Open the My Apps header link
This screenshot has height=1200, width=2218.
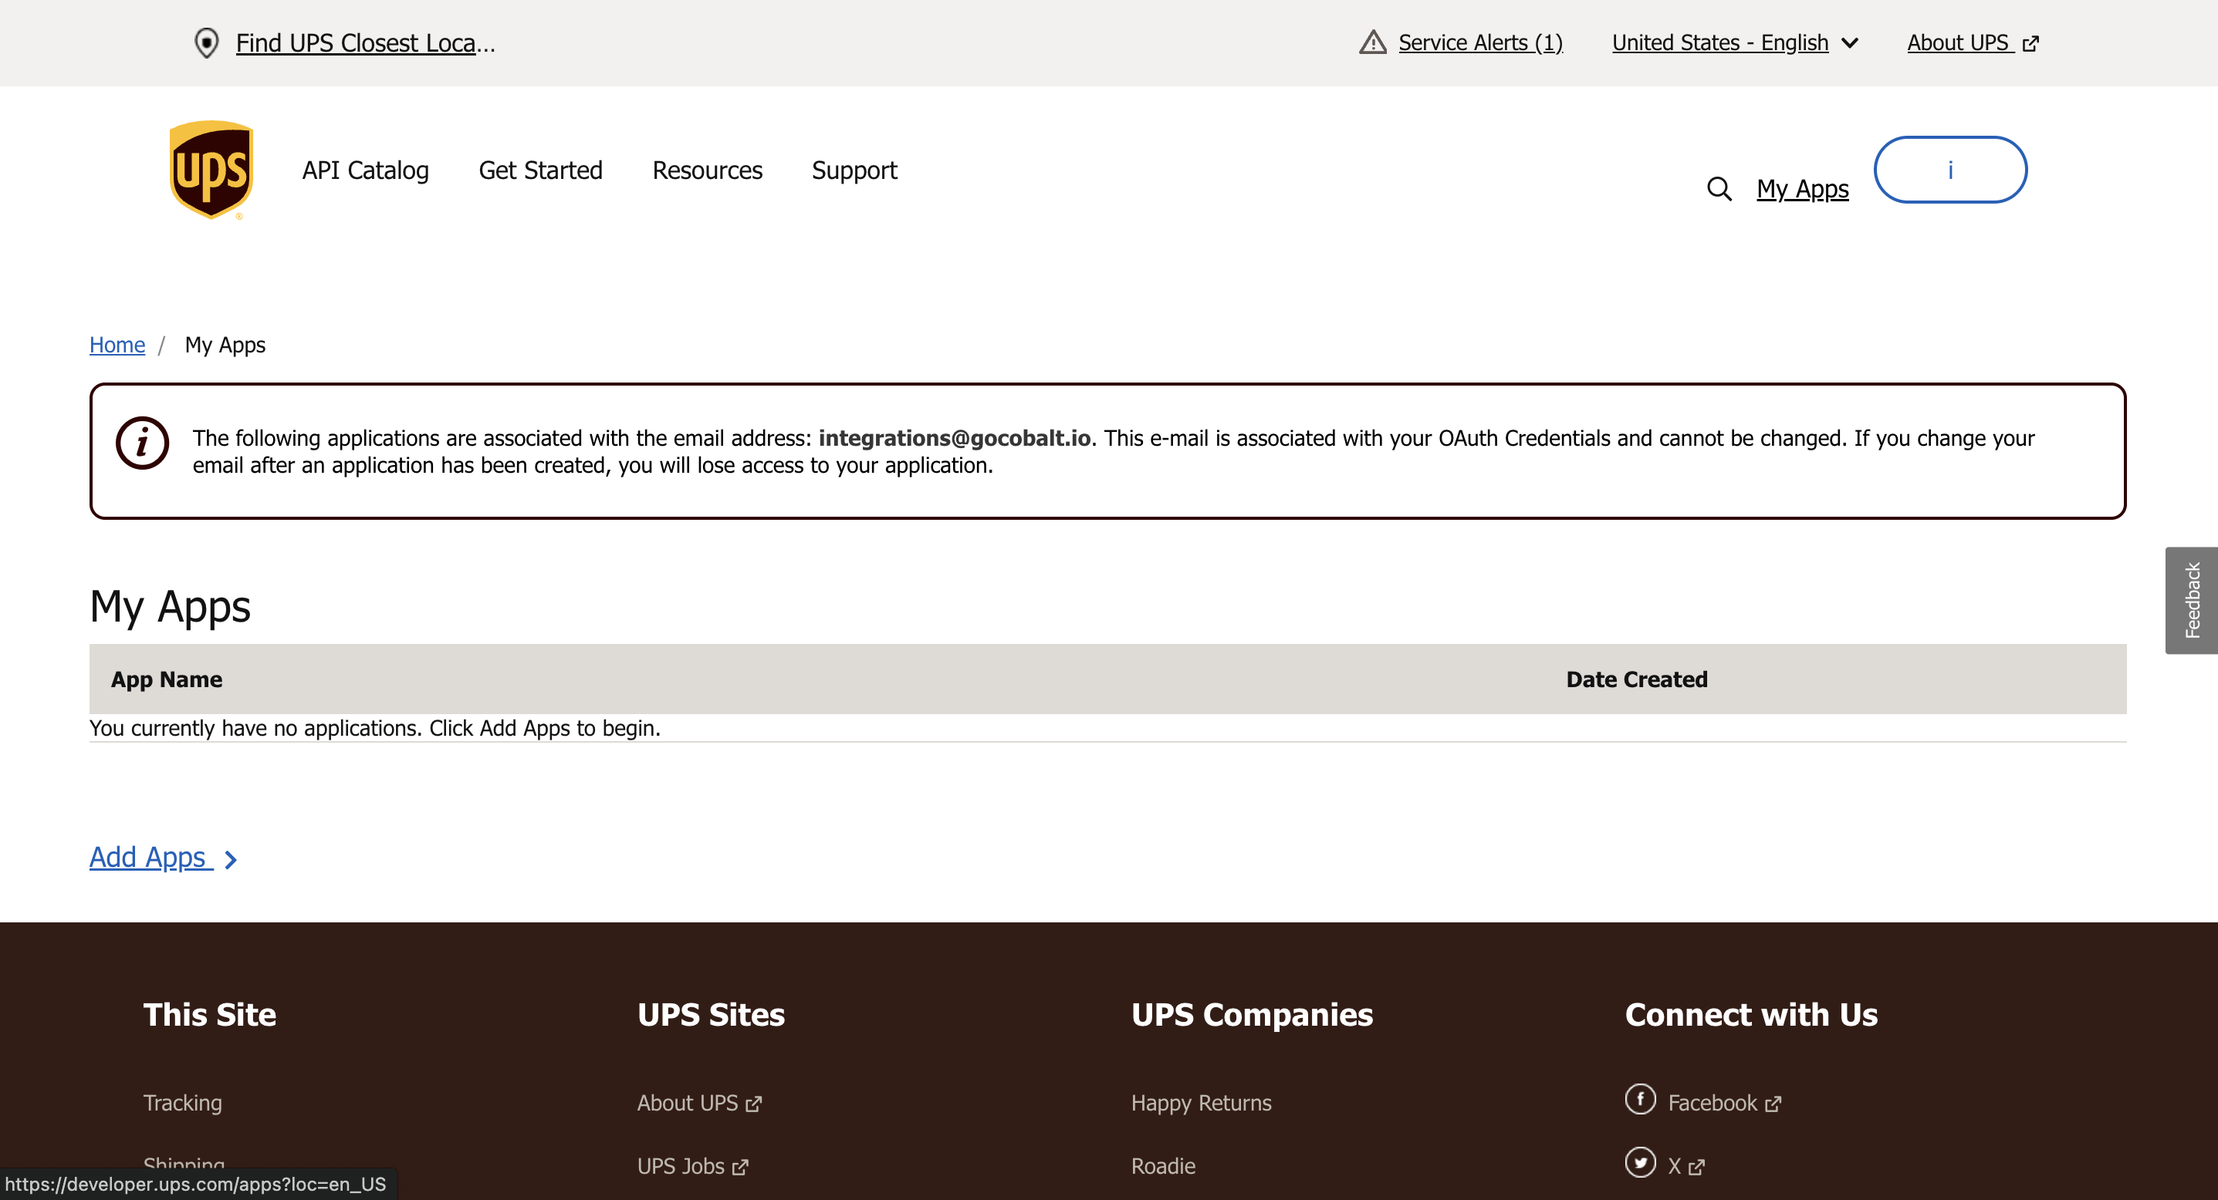tap(1802, 188)
